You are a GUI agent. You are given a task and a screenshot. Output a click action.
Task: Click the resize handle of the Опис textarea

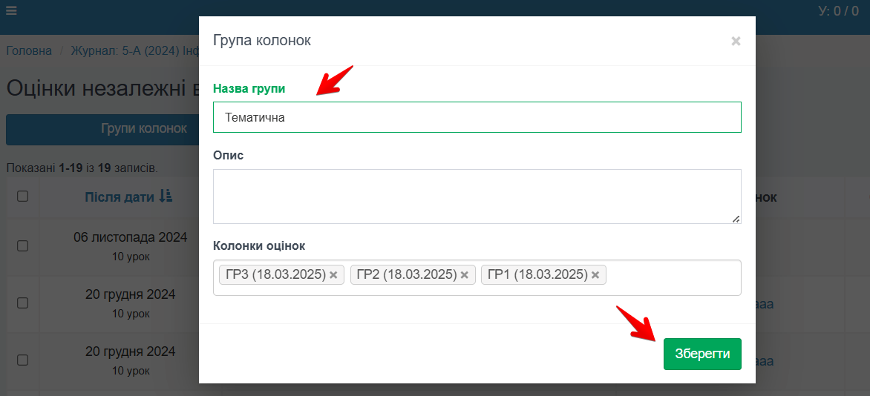click(736, 219)
